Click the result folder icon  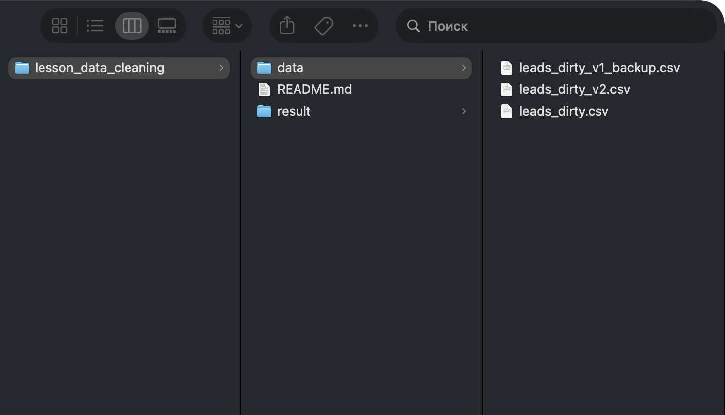(x=264, y=111)
